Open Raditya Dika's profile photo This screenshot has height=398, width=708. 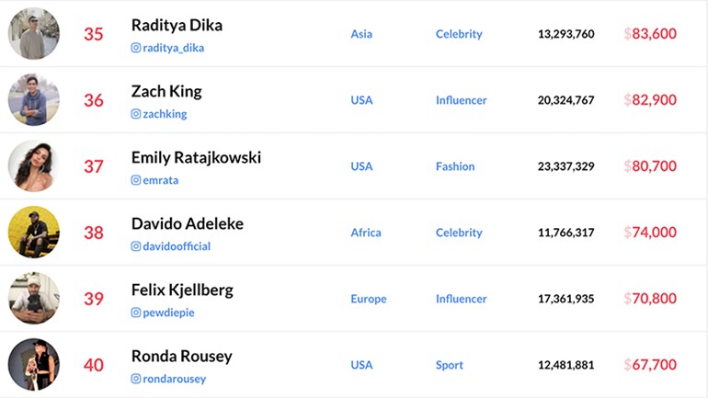34,33
